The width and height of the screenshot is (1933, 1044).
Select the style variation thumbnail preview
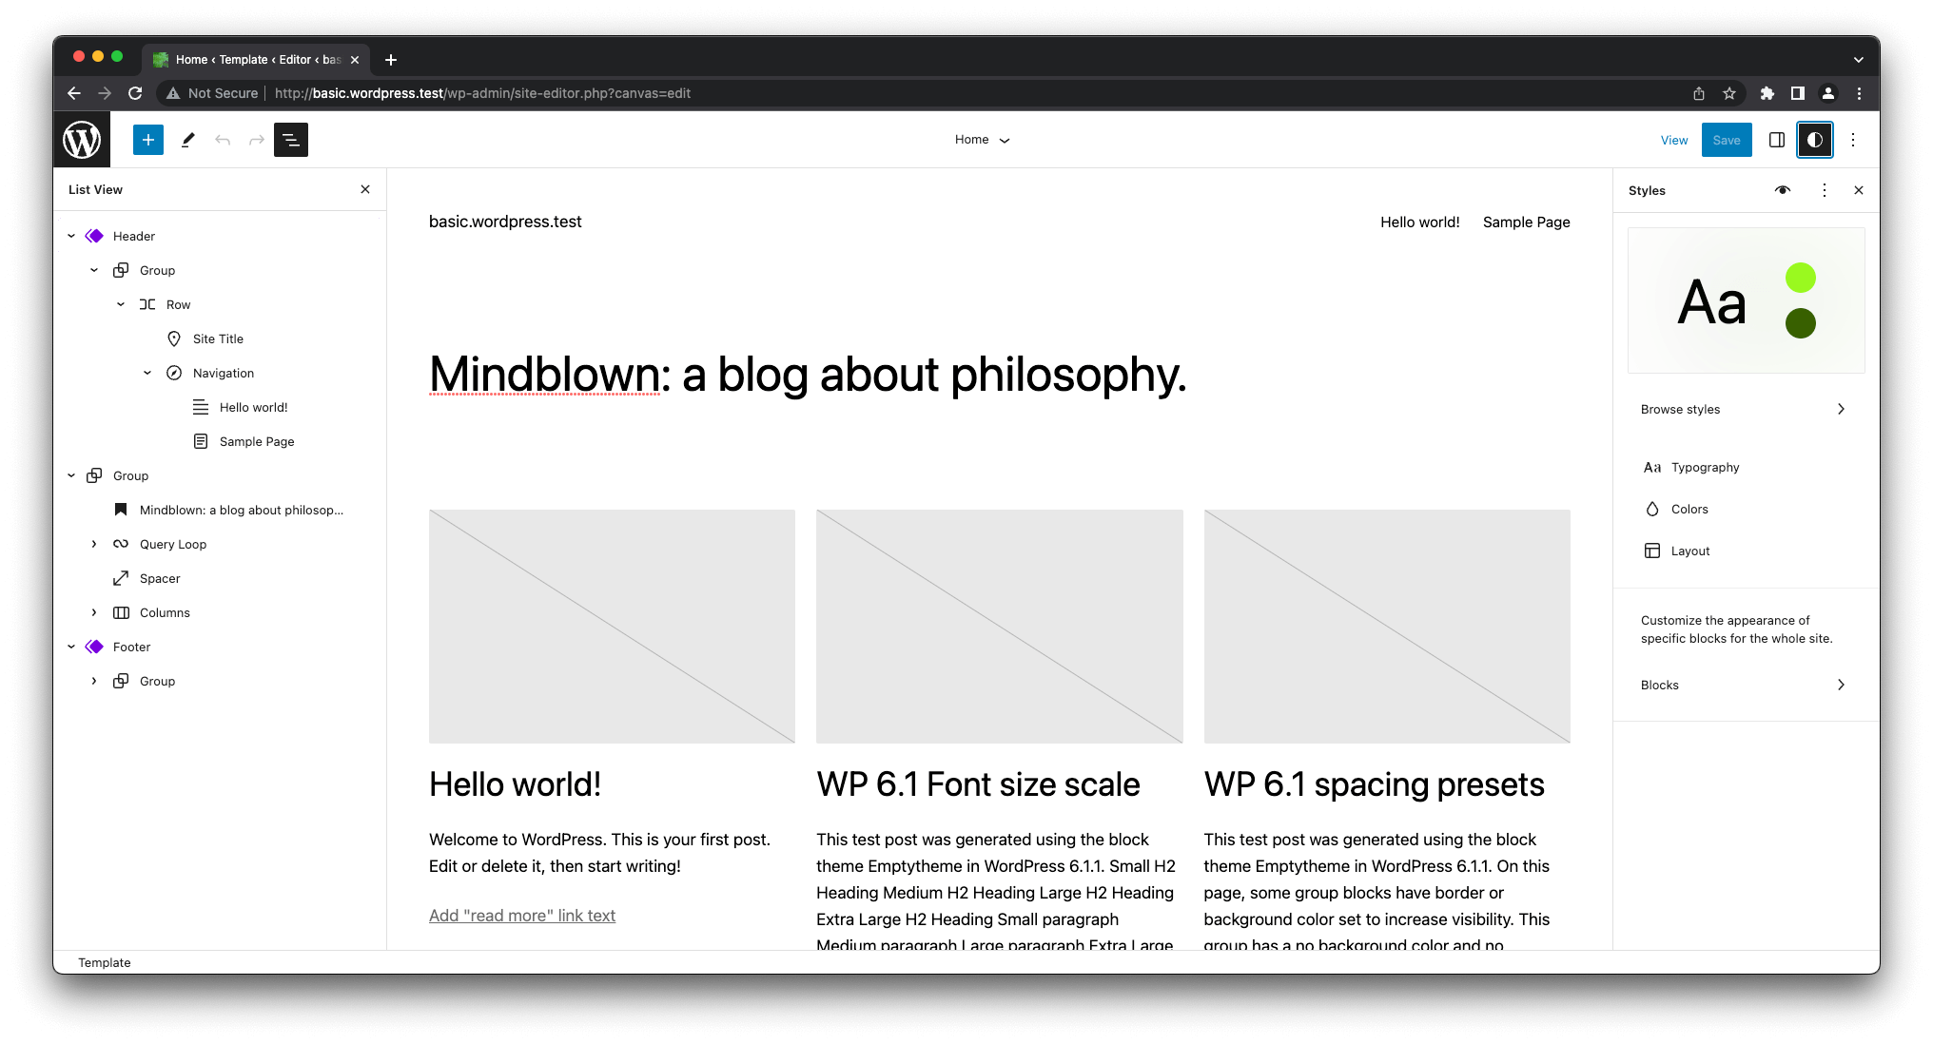pyautogui.click(x=1747, y=300)
